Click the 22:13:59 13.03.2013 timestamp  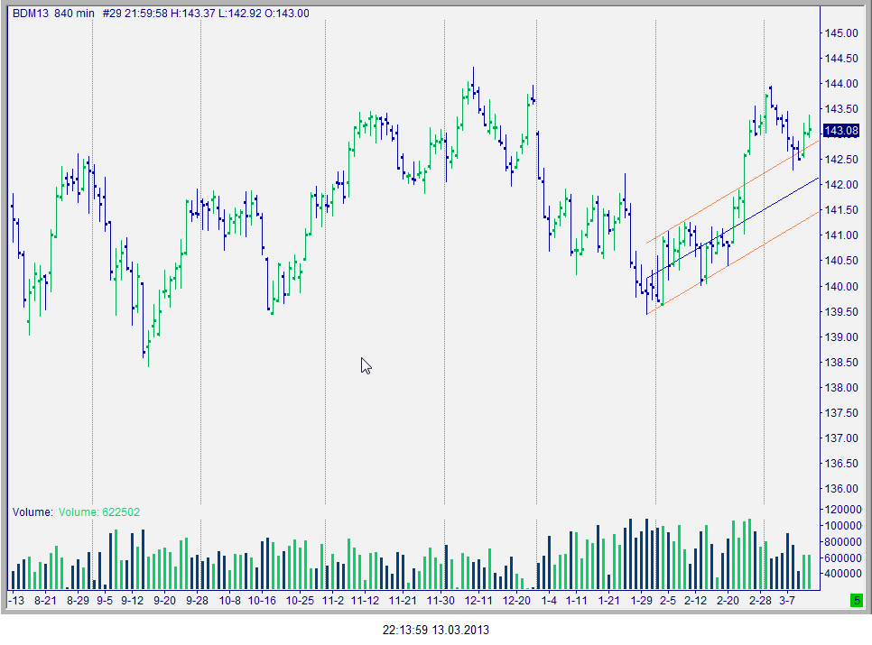tap(435, 630)
